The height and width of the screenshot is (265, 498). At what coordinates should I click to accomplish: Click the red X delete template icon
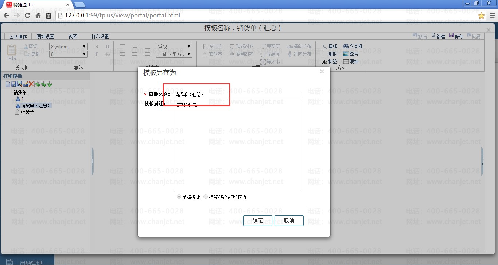pyautogui.click(x=31, y=84)
